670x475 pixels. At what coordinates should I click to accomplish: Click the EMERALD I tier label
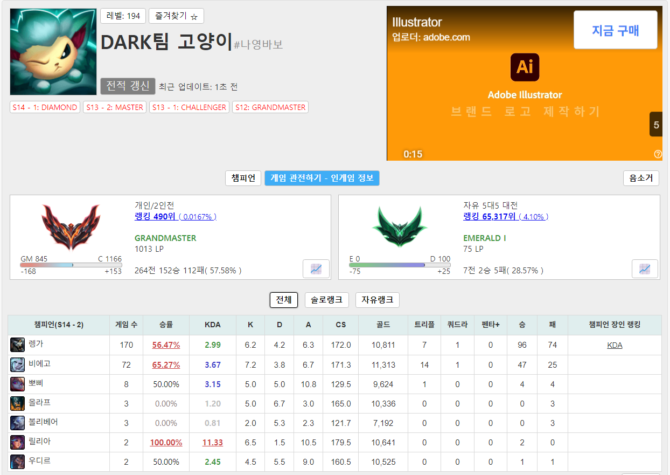coord(485,238)
